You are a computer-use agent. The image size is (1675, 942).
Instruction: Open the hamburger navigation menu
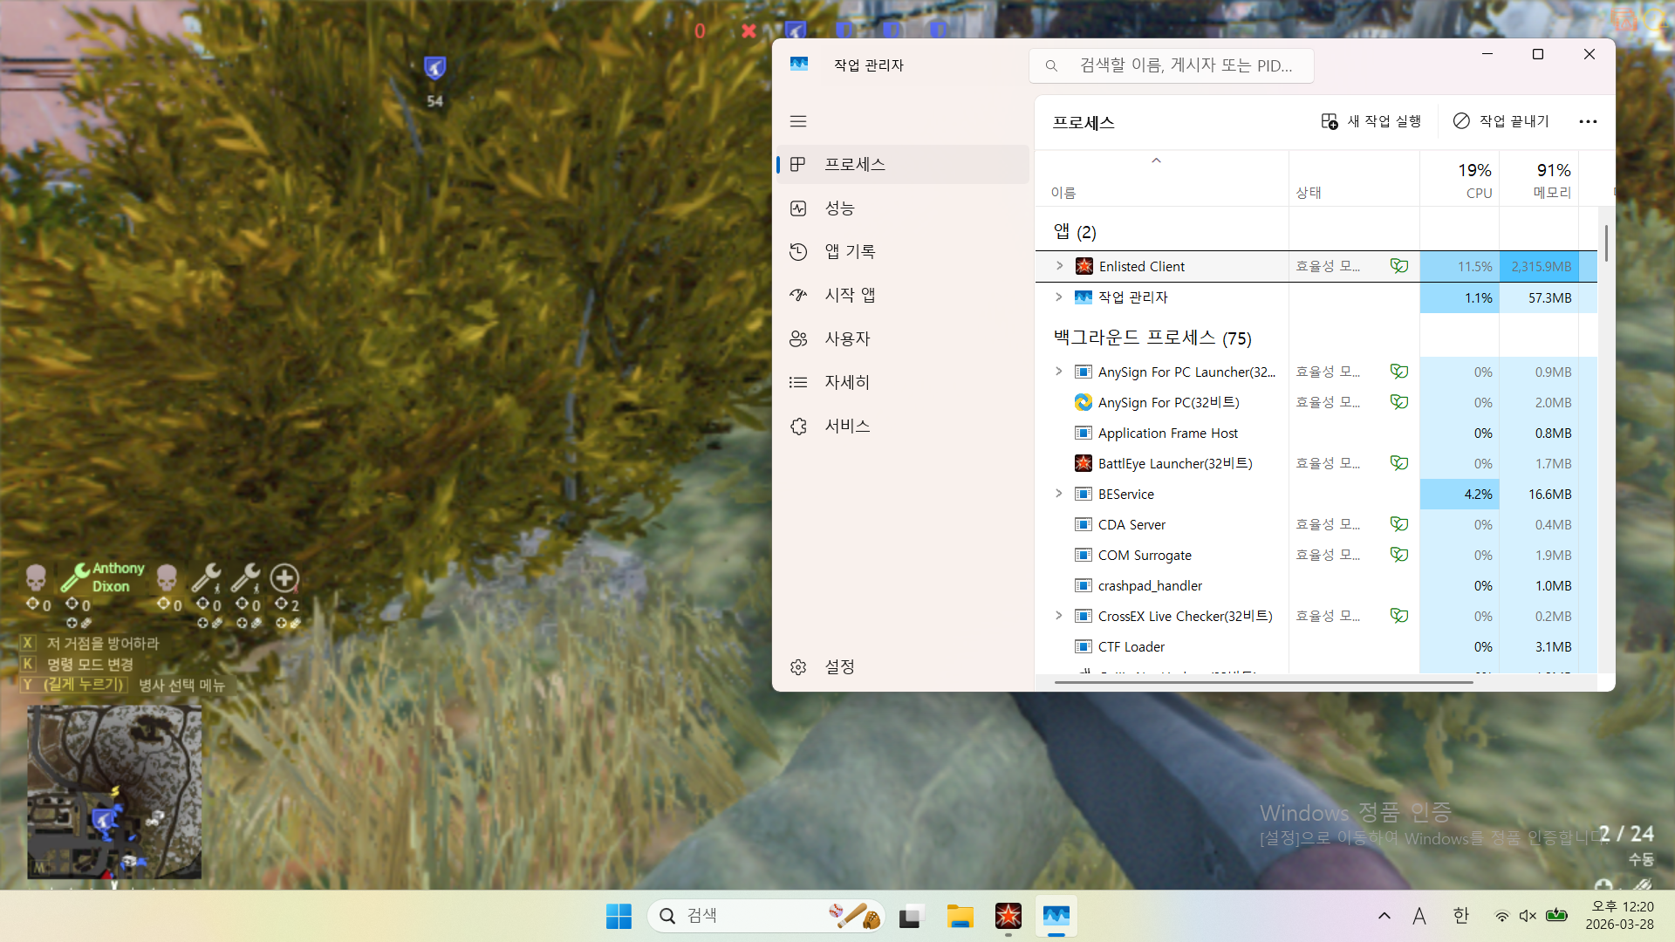pyautogui.click(x=797, y=121)
